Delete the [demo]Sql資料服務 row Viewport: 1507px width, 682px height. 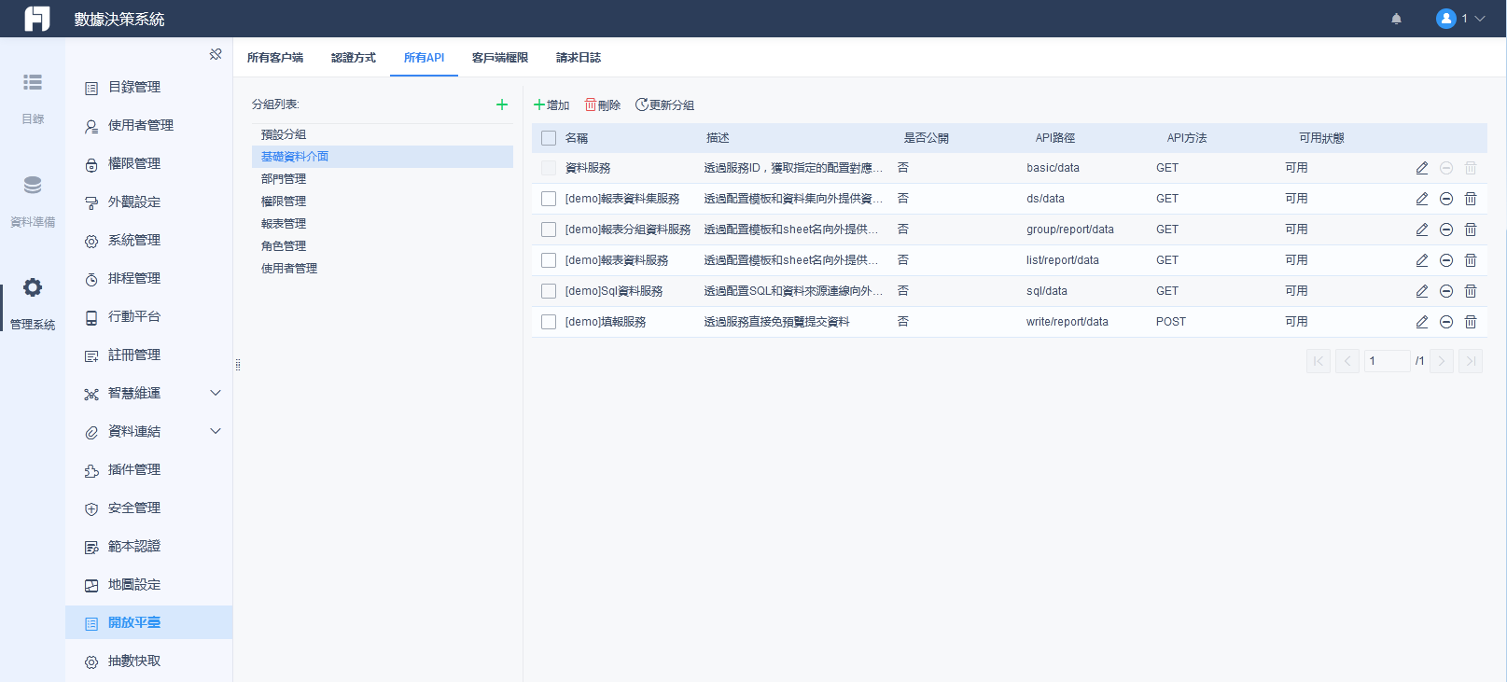click(1471, 291)
